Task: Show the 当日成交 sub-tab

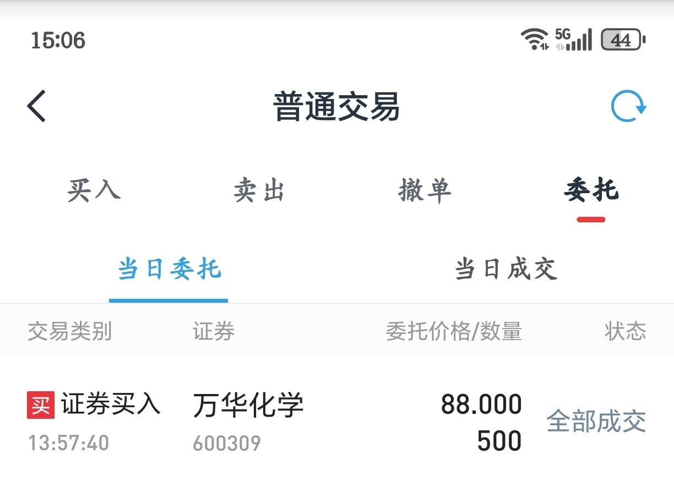Action: point(506,270)
